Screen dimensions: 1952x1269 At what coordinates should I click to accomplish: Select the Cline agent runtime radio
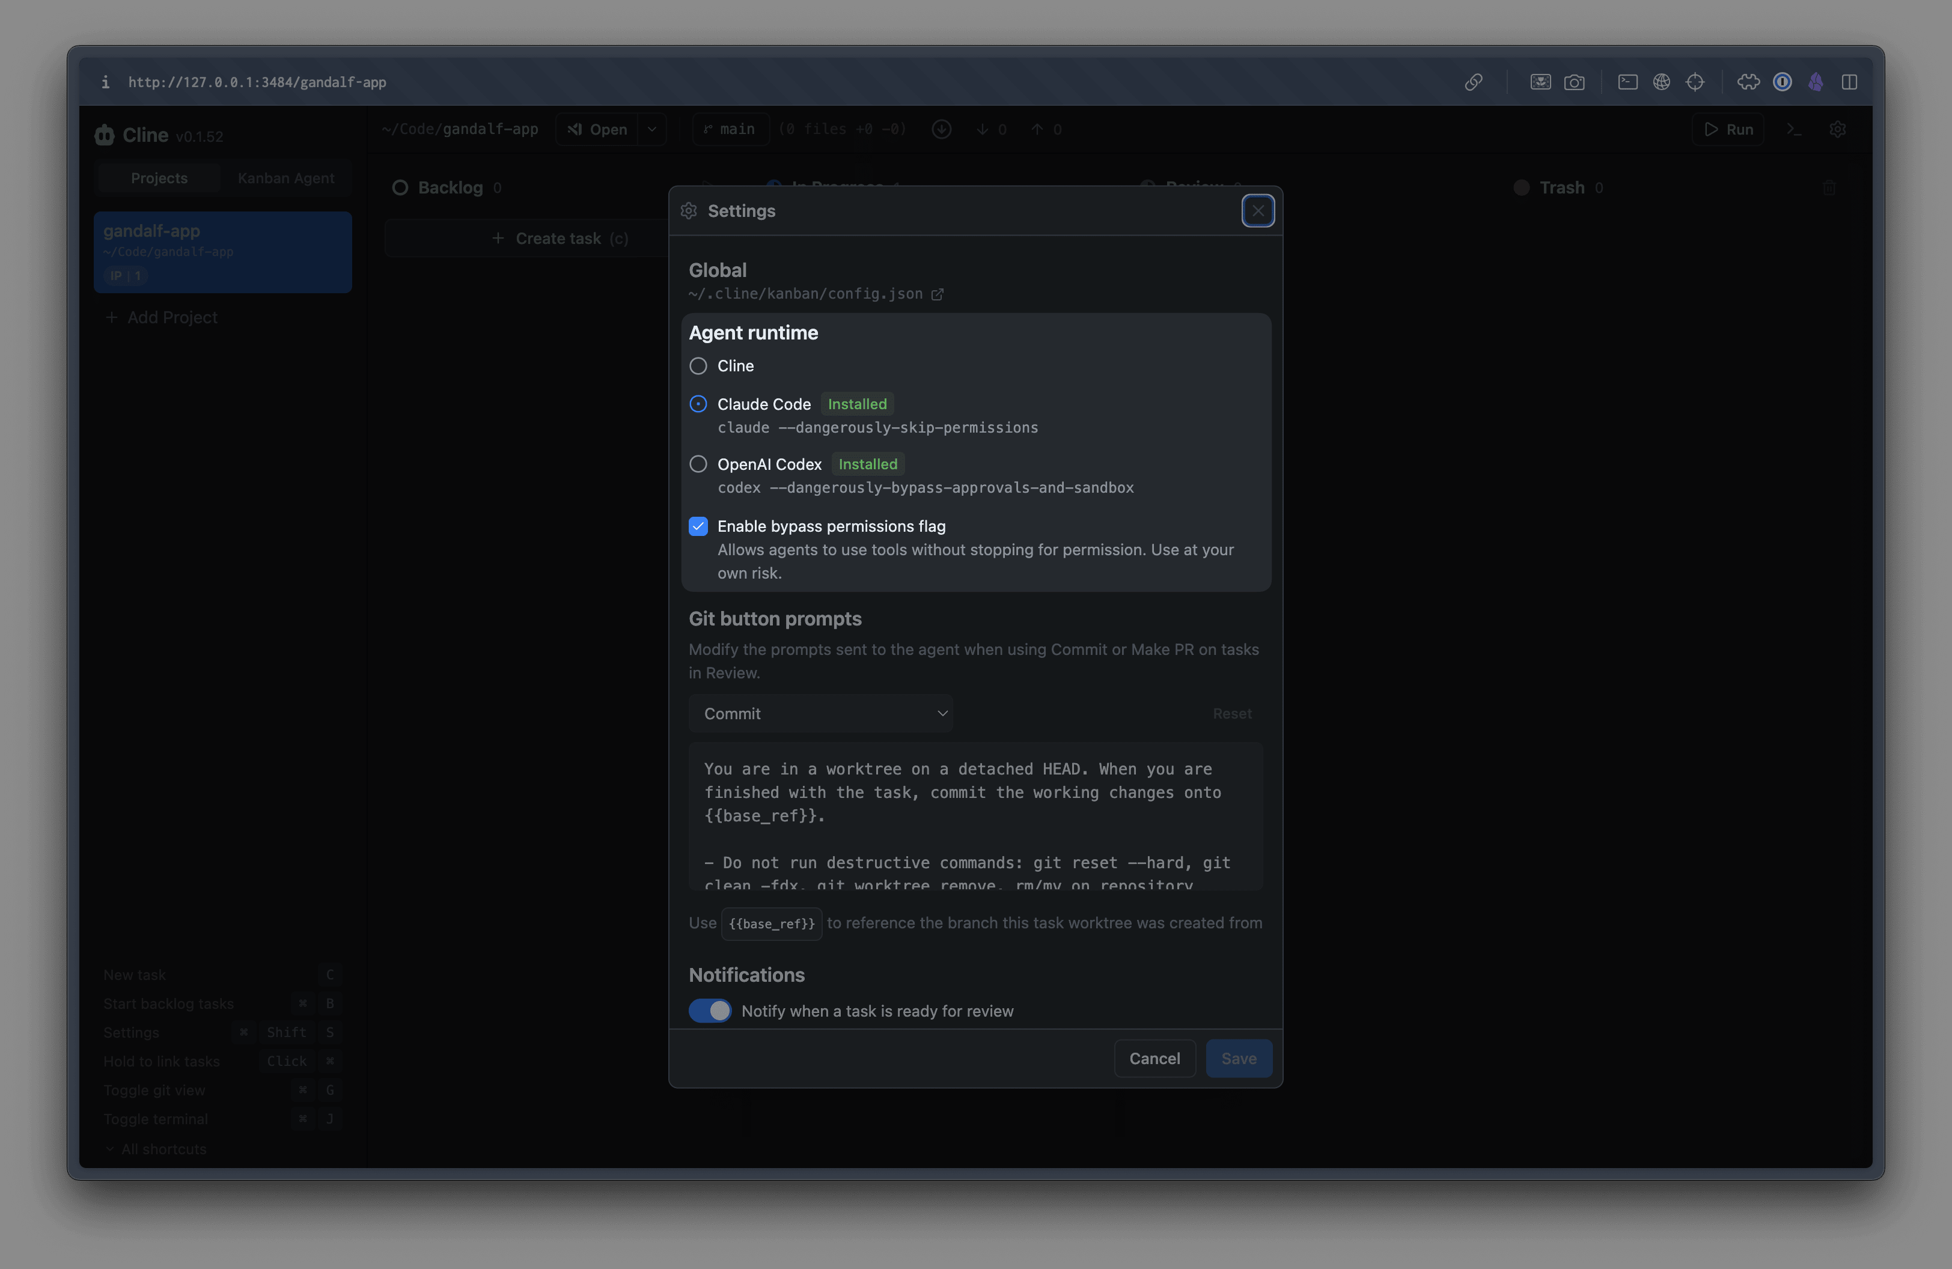click(x=698, y=367)
